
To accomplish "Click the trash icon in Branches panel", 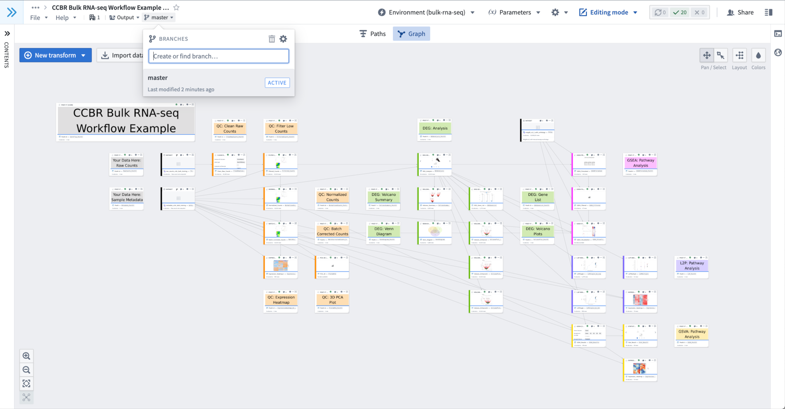I will [272, 39].
